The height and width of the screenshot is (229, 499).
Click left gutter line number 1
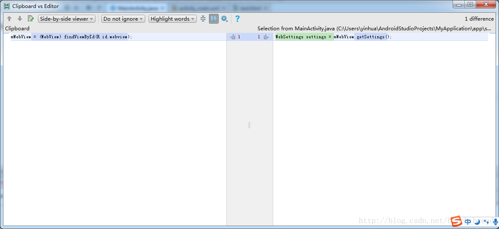tap(239, 37)
